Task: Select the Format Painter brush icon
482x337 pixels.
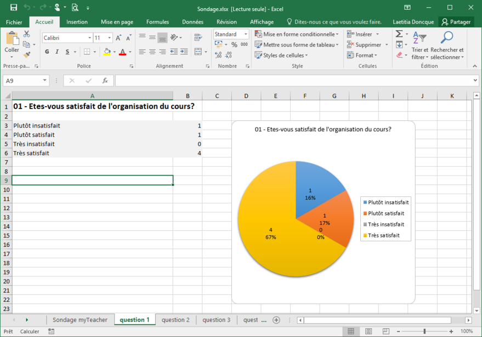Action: point(26,55)
